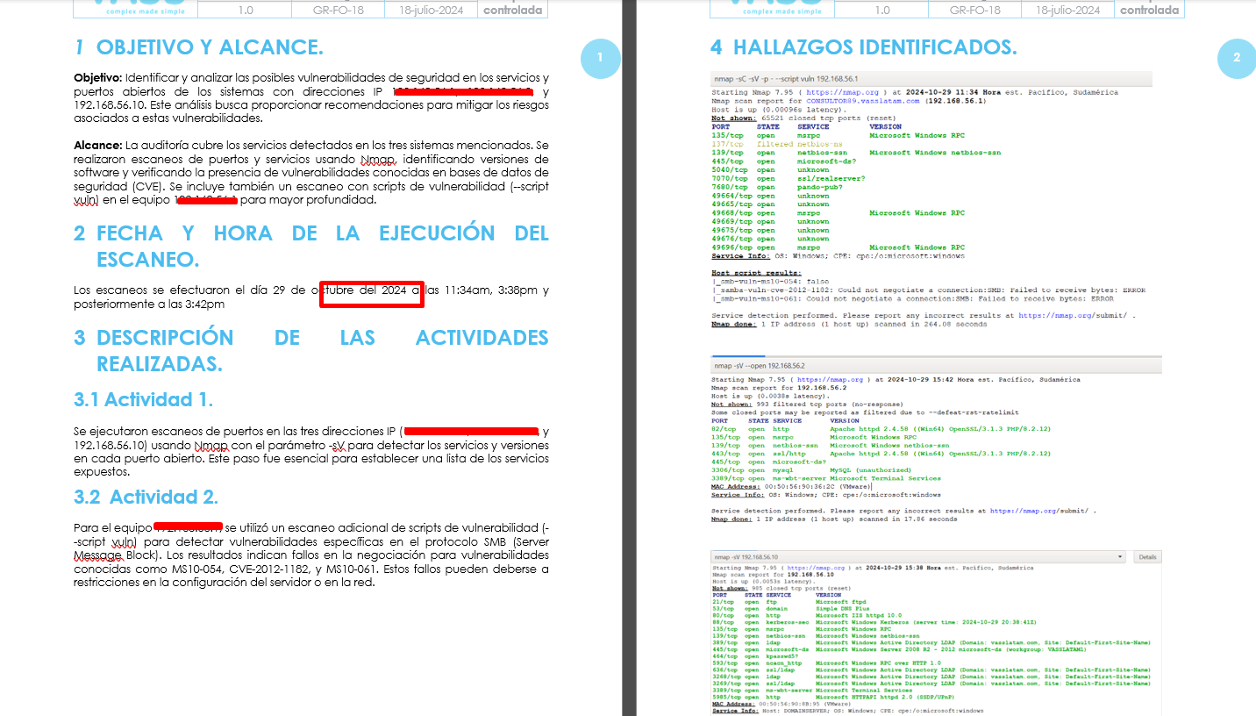Image resolution: width=1256 pixels, height=716 pixels.
Task: Click the line samba-vuln-cve-2012-1182
Action: (928, 290)
